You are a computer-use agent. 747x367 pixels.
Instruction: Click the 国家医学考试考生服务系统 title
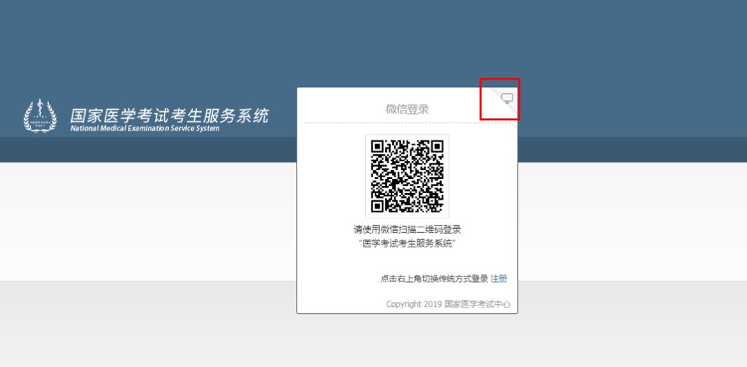click(169, 115)
